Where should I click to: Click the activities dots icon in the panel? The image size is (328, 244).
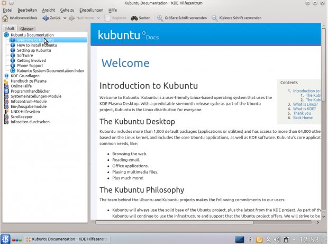coord(17,239)
